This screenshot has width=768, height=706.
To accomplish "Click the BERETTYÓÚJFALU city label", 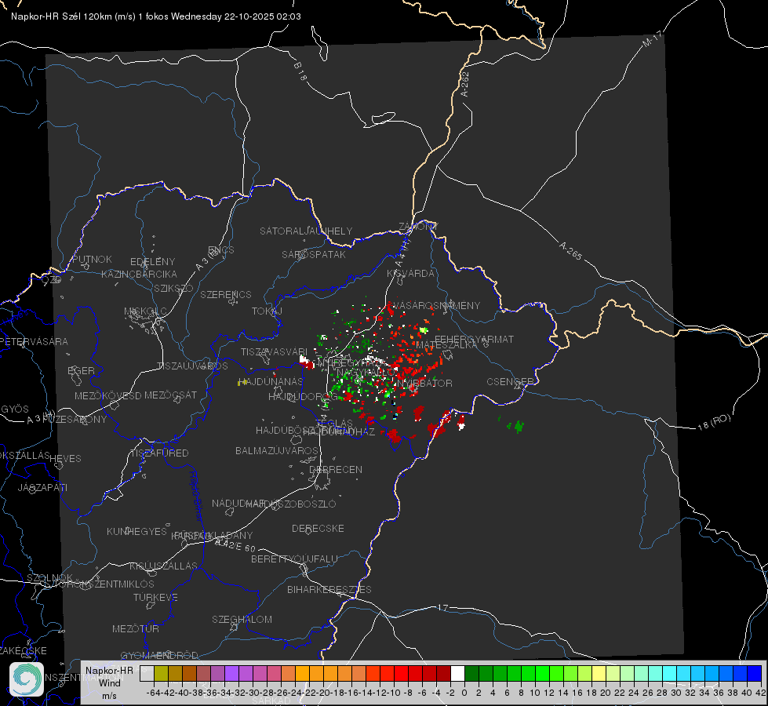I will 294,559.
